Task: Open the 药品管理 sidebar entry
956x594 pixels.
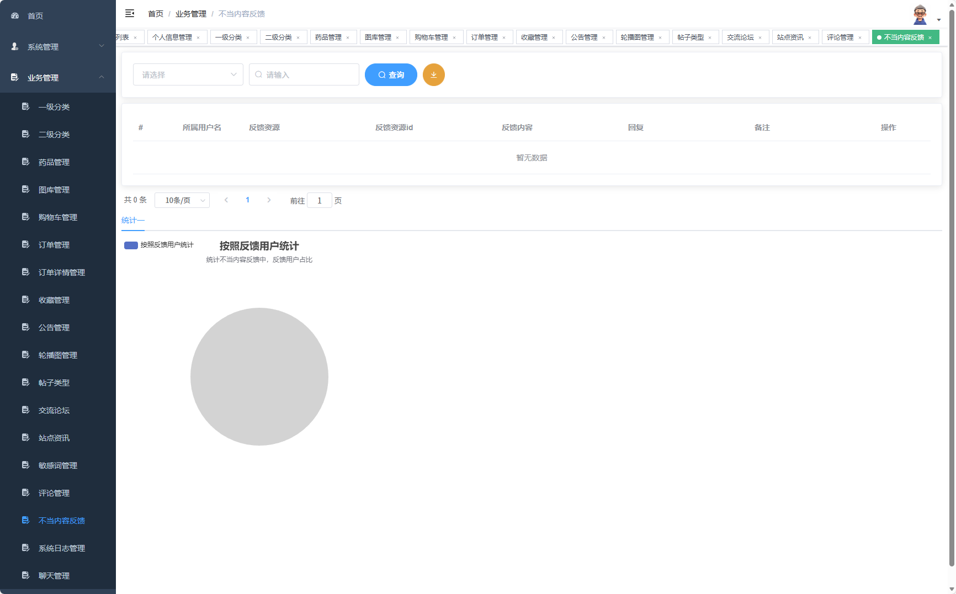Action: pyautogui.click(x=54, y=162)
